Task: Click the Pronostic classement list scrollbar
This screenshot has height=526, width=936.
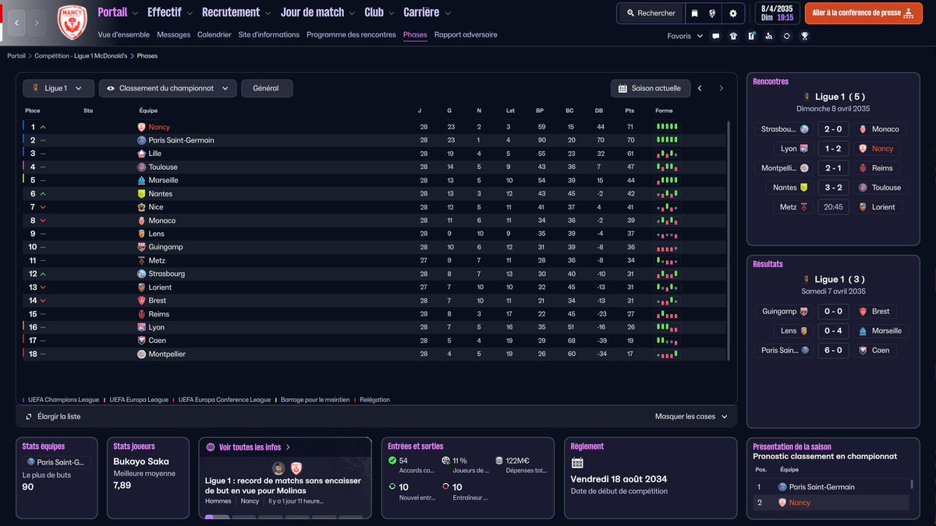Action: pyautogui.click(x=911, y=483)
